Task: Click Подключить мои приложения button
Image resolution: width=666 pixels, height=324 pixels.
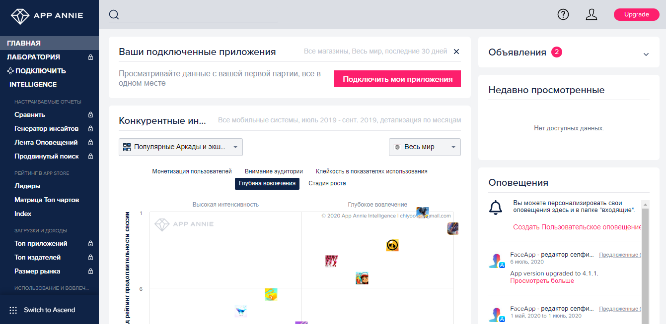Action: [397, 79]
